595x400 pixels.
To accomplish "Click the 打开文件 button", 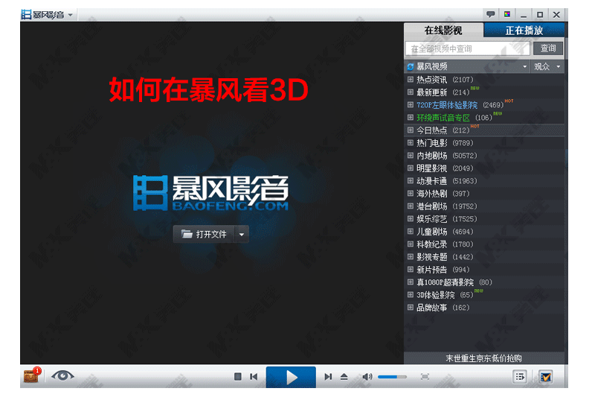I will [204, 234].
